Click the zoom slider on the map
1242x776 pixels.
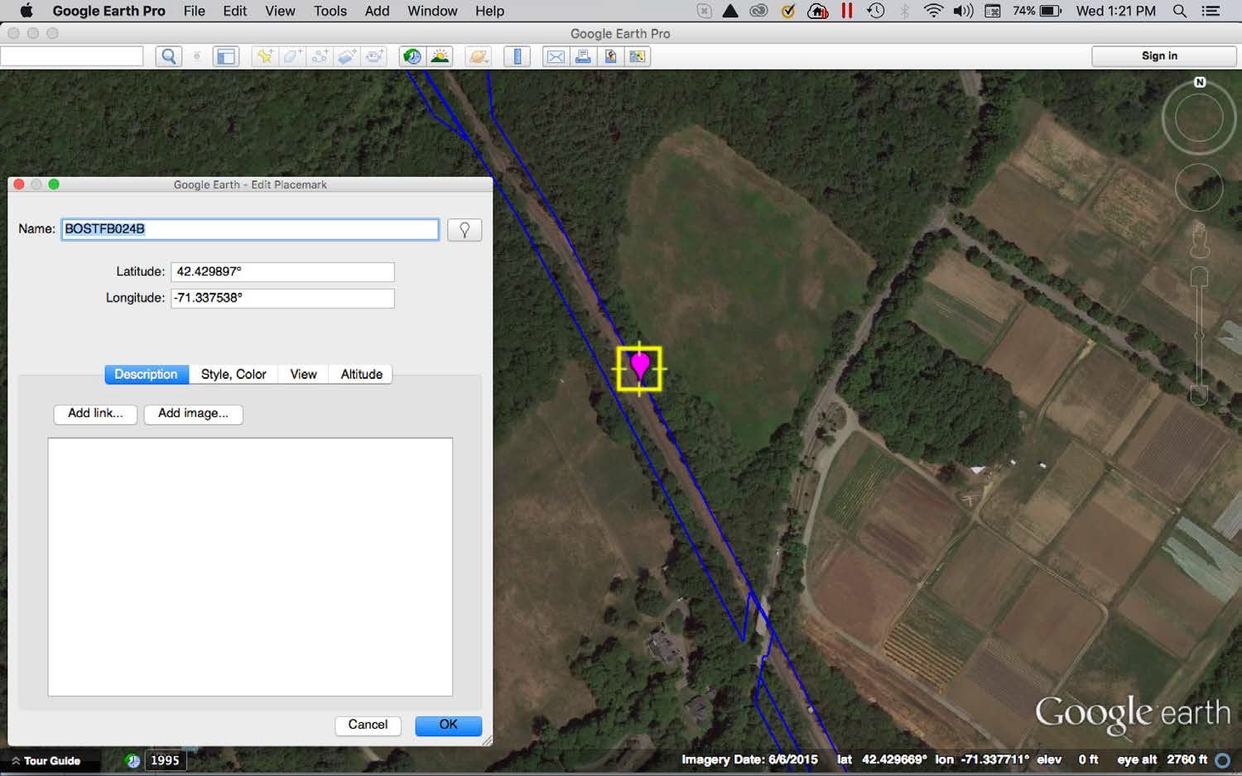[x=1199, y=335]
